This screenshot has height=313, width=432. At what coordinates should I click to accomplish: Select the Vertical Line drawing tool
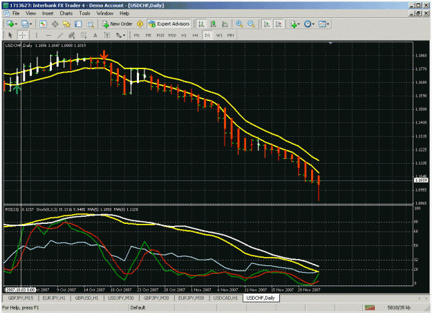pos(37,35)
